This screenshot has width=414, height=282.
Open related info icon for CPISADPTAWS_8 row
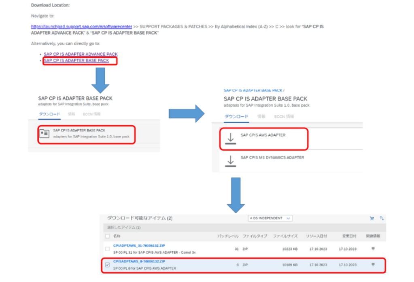373,265
